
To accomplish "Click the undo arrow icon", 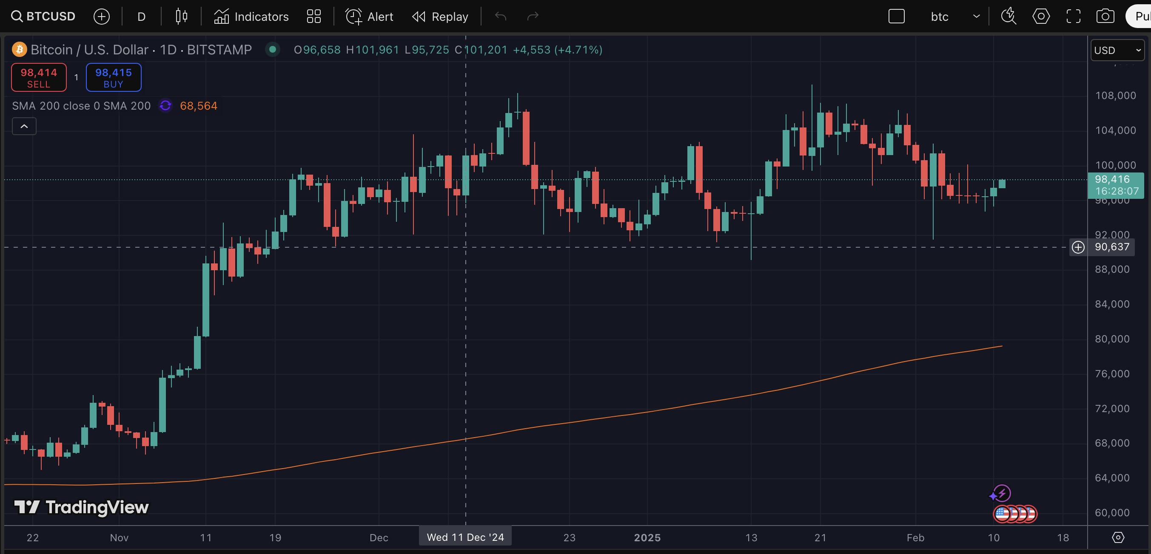I will (501, 17).
